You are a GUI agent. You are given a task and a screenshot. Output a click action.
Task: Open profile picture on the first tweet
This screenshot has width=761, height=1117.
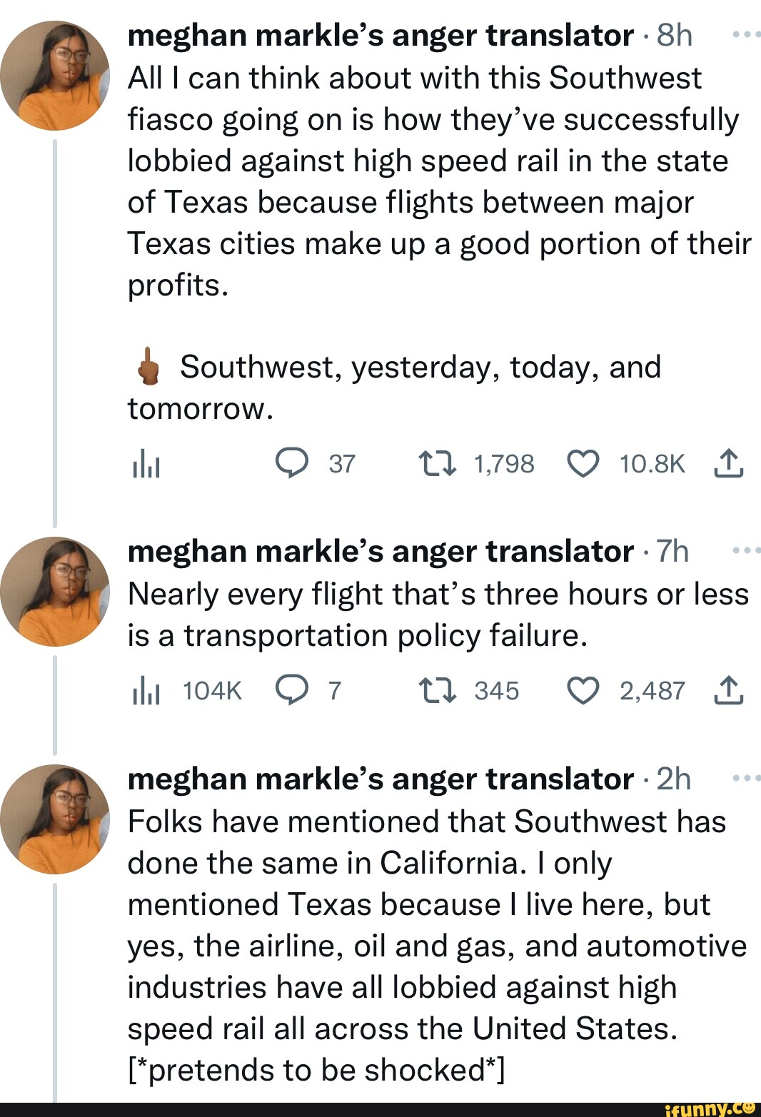tap(55, 76)
